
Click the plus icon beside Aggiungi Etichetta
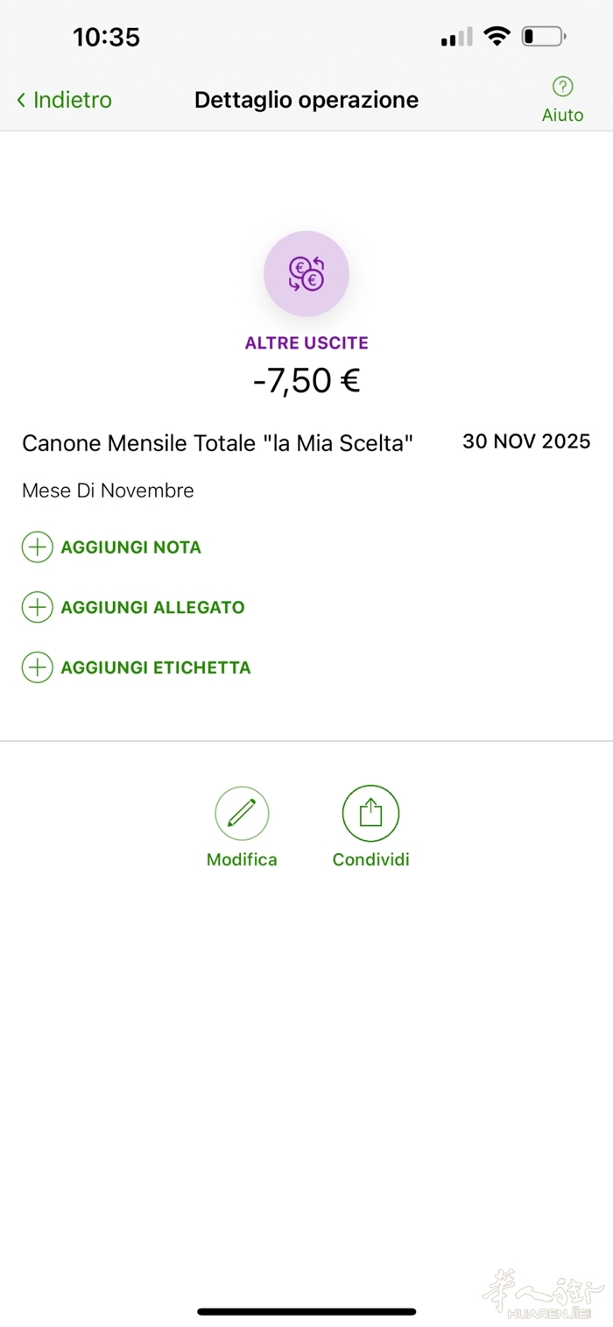(37, 667)
